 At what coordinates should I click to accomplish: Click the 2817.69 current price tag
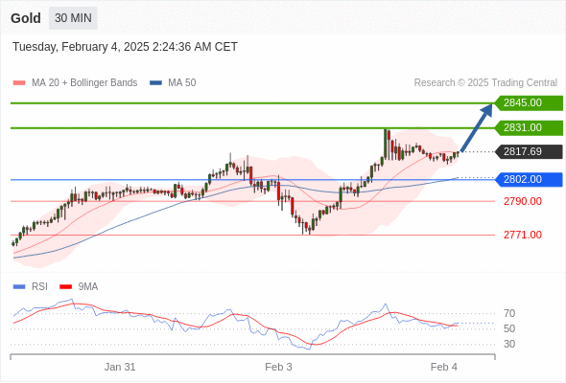(x=529, y=151)
